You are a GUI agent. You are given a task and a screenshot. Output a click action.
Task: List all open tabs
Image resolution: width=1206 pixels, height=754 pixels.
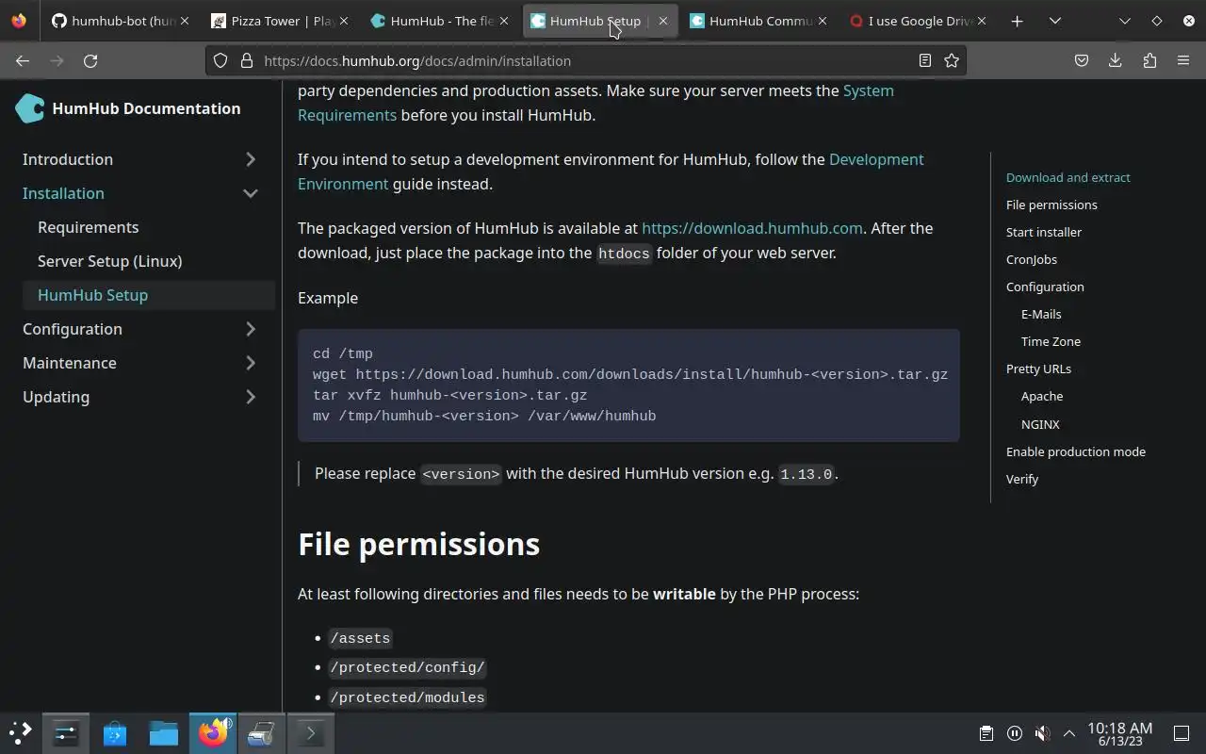pyautogui.click(x=1055, y=21)
